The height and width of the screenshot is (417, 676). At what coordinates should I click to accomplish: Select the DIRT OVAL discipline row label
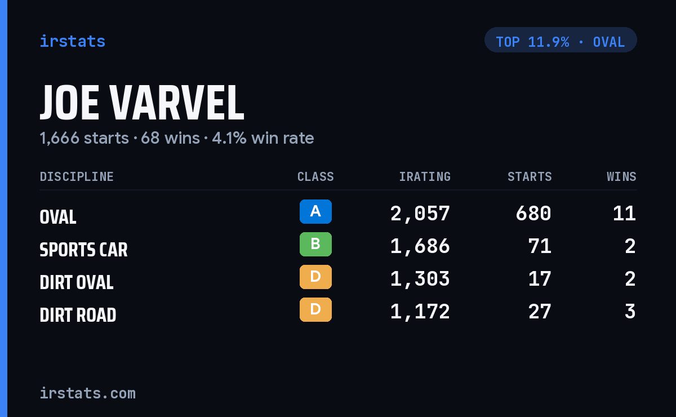[x=77, y=282]
